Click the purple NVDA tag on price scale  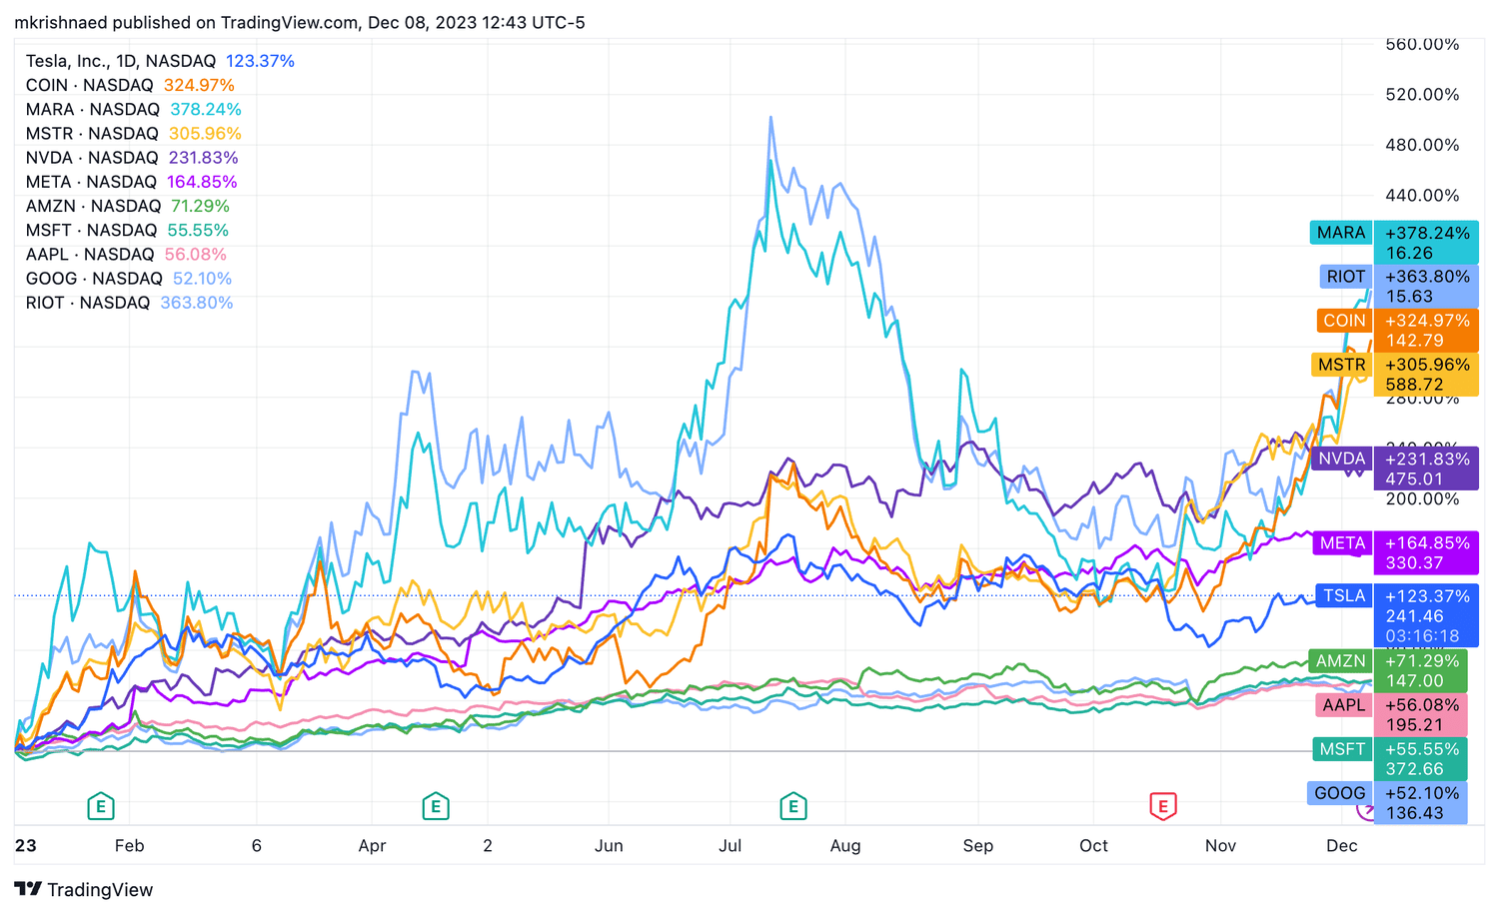1341,458
